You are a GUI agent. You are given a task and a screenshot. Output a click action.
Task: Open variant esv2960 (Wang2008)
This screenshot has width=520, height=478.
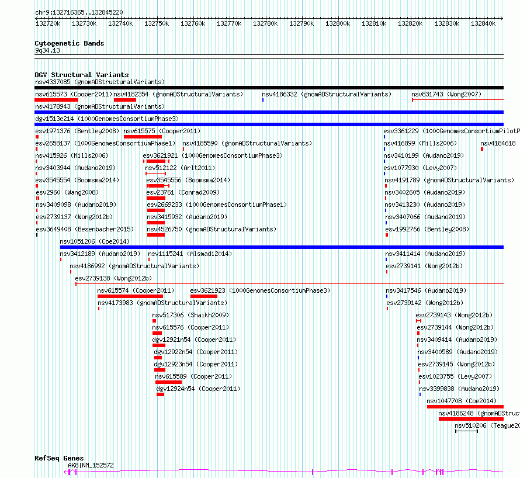coord(67,192)
